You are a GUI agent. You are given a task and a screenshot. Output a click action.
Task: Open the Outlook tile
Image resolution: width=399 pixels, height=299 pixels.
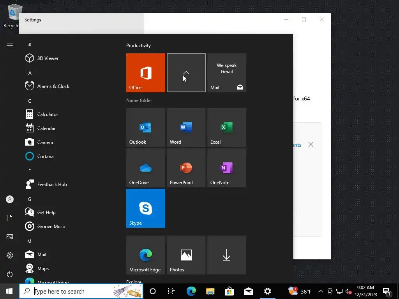[146, 127]
